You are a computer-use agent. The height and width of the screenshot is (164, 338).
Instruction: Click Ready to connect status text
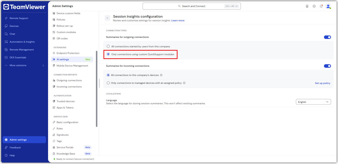(x=75, y=159)
